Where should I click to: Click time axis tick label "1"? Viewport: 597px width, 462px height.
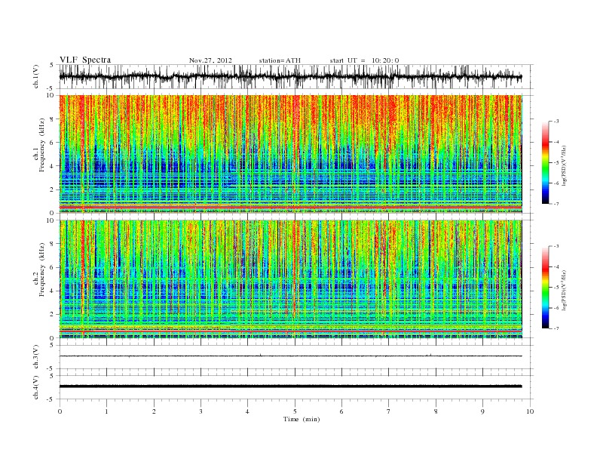(107, 411)
